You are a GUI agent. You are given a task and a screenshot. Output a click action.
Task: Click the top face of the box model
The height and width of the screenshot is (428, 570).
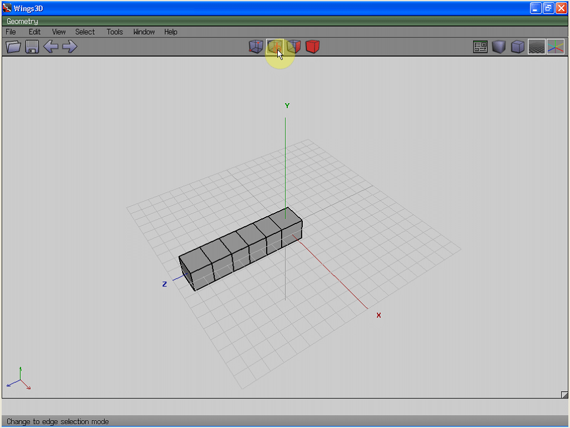point(239,237)
